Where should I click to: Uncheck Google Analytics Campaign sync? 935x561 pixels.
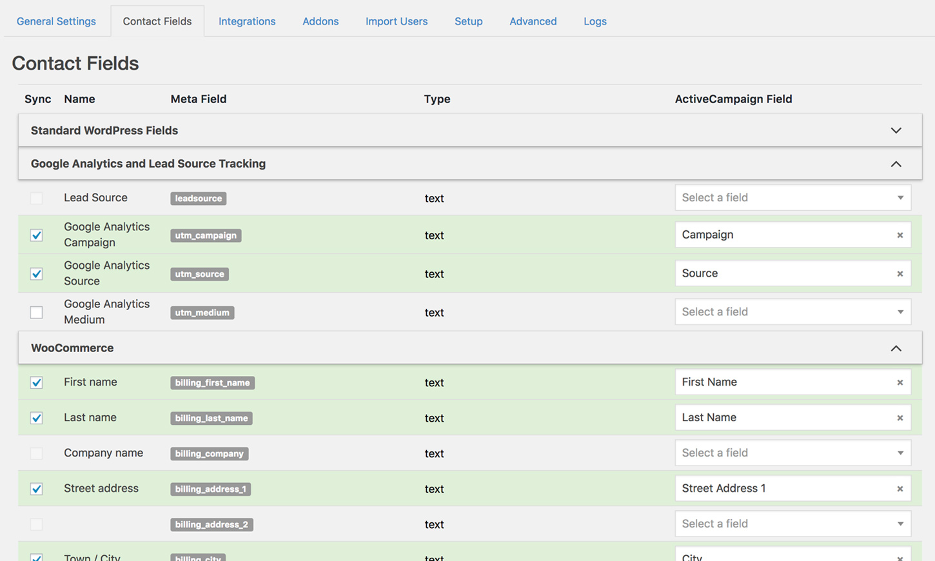(37, 235)
